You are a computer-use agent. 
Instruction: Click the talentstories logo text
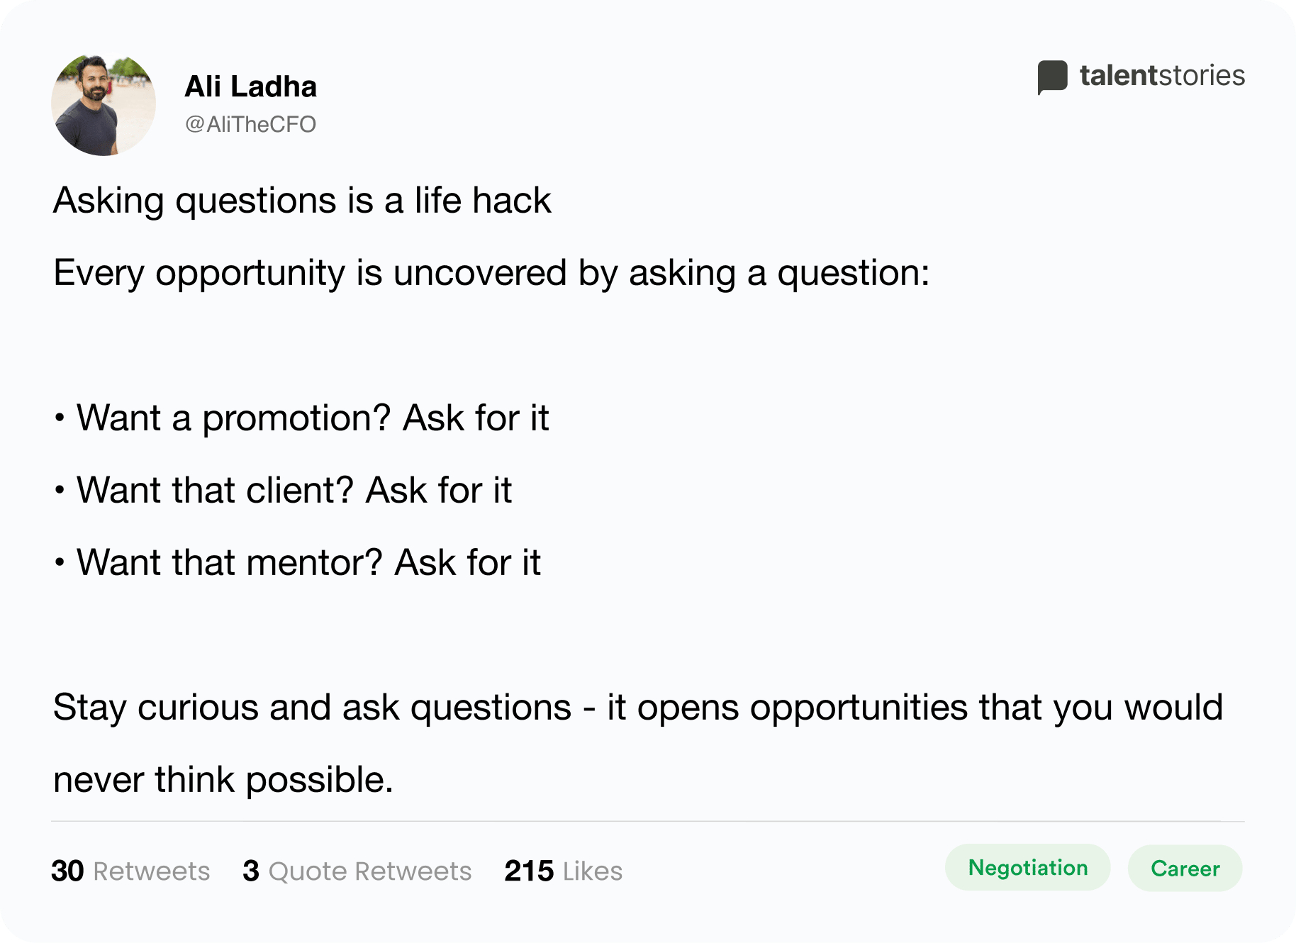(x=1162, y=75)
